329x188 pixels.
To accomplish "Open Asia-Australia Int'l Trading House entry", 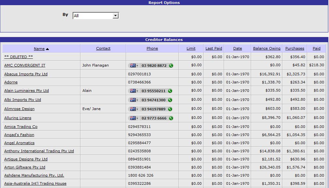I will point(35,183).
